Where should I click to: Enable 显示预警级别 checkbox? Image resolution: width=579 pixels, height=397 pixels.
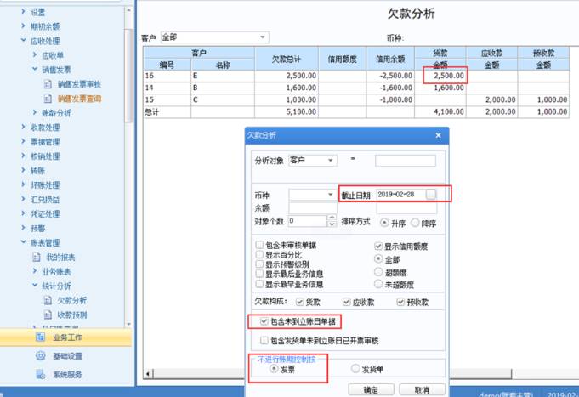point(259,264)
